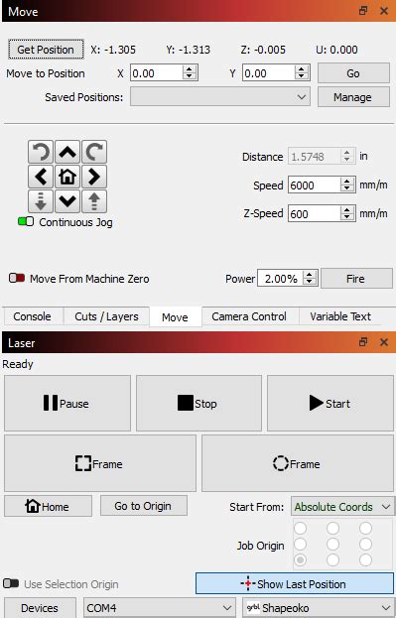Select the bottom-center Job Origin radio button
Screen dimensions: 396x618
[x=332, y=559]
